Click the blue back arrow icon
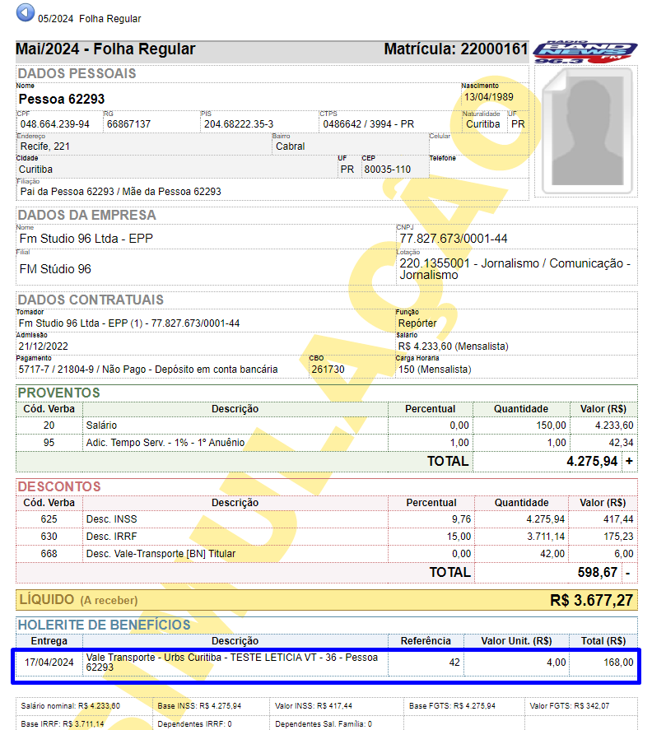This screenshot has height=730, width=652. coord(26,12)
